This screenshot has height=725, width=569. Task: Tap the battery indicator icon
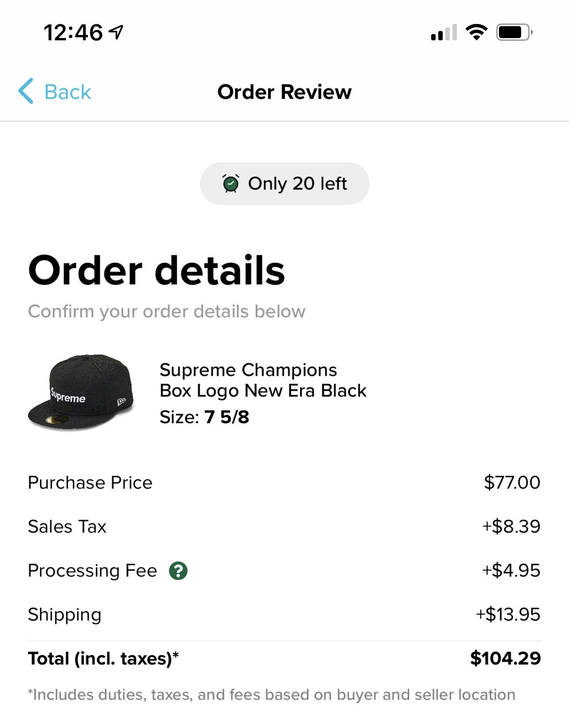pos(513,31)
